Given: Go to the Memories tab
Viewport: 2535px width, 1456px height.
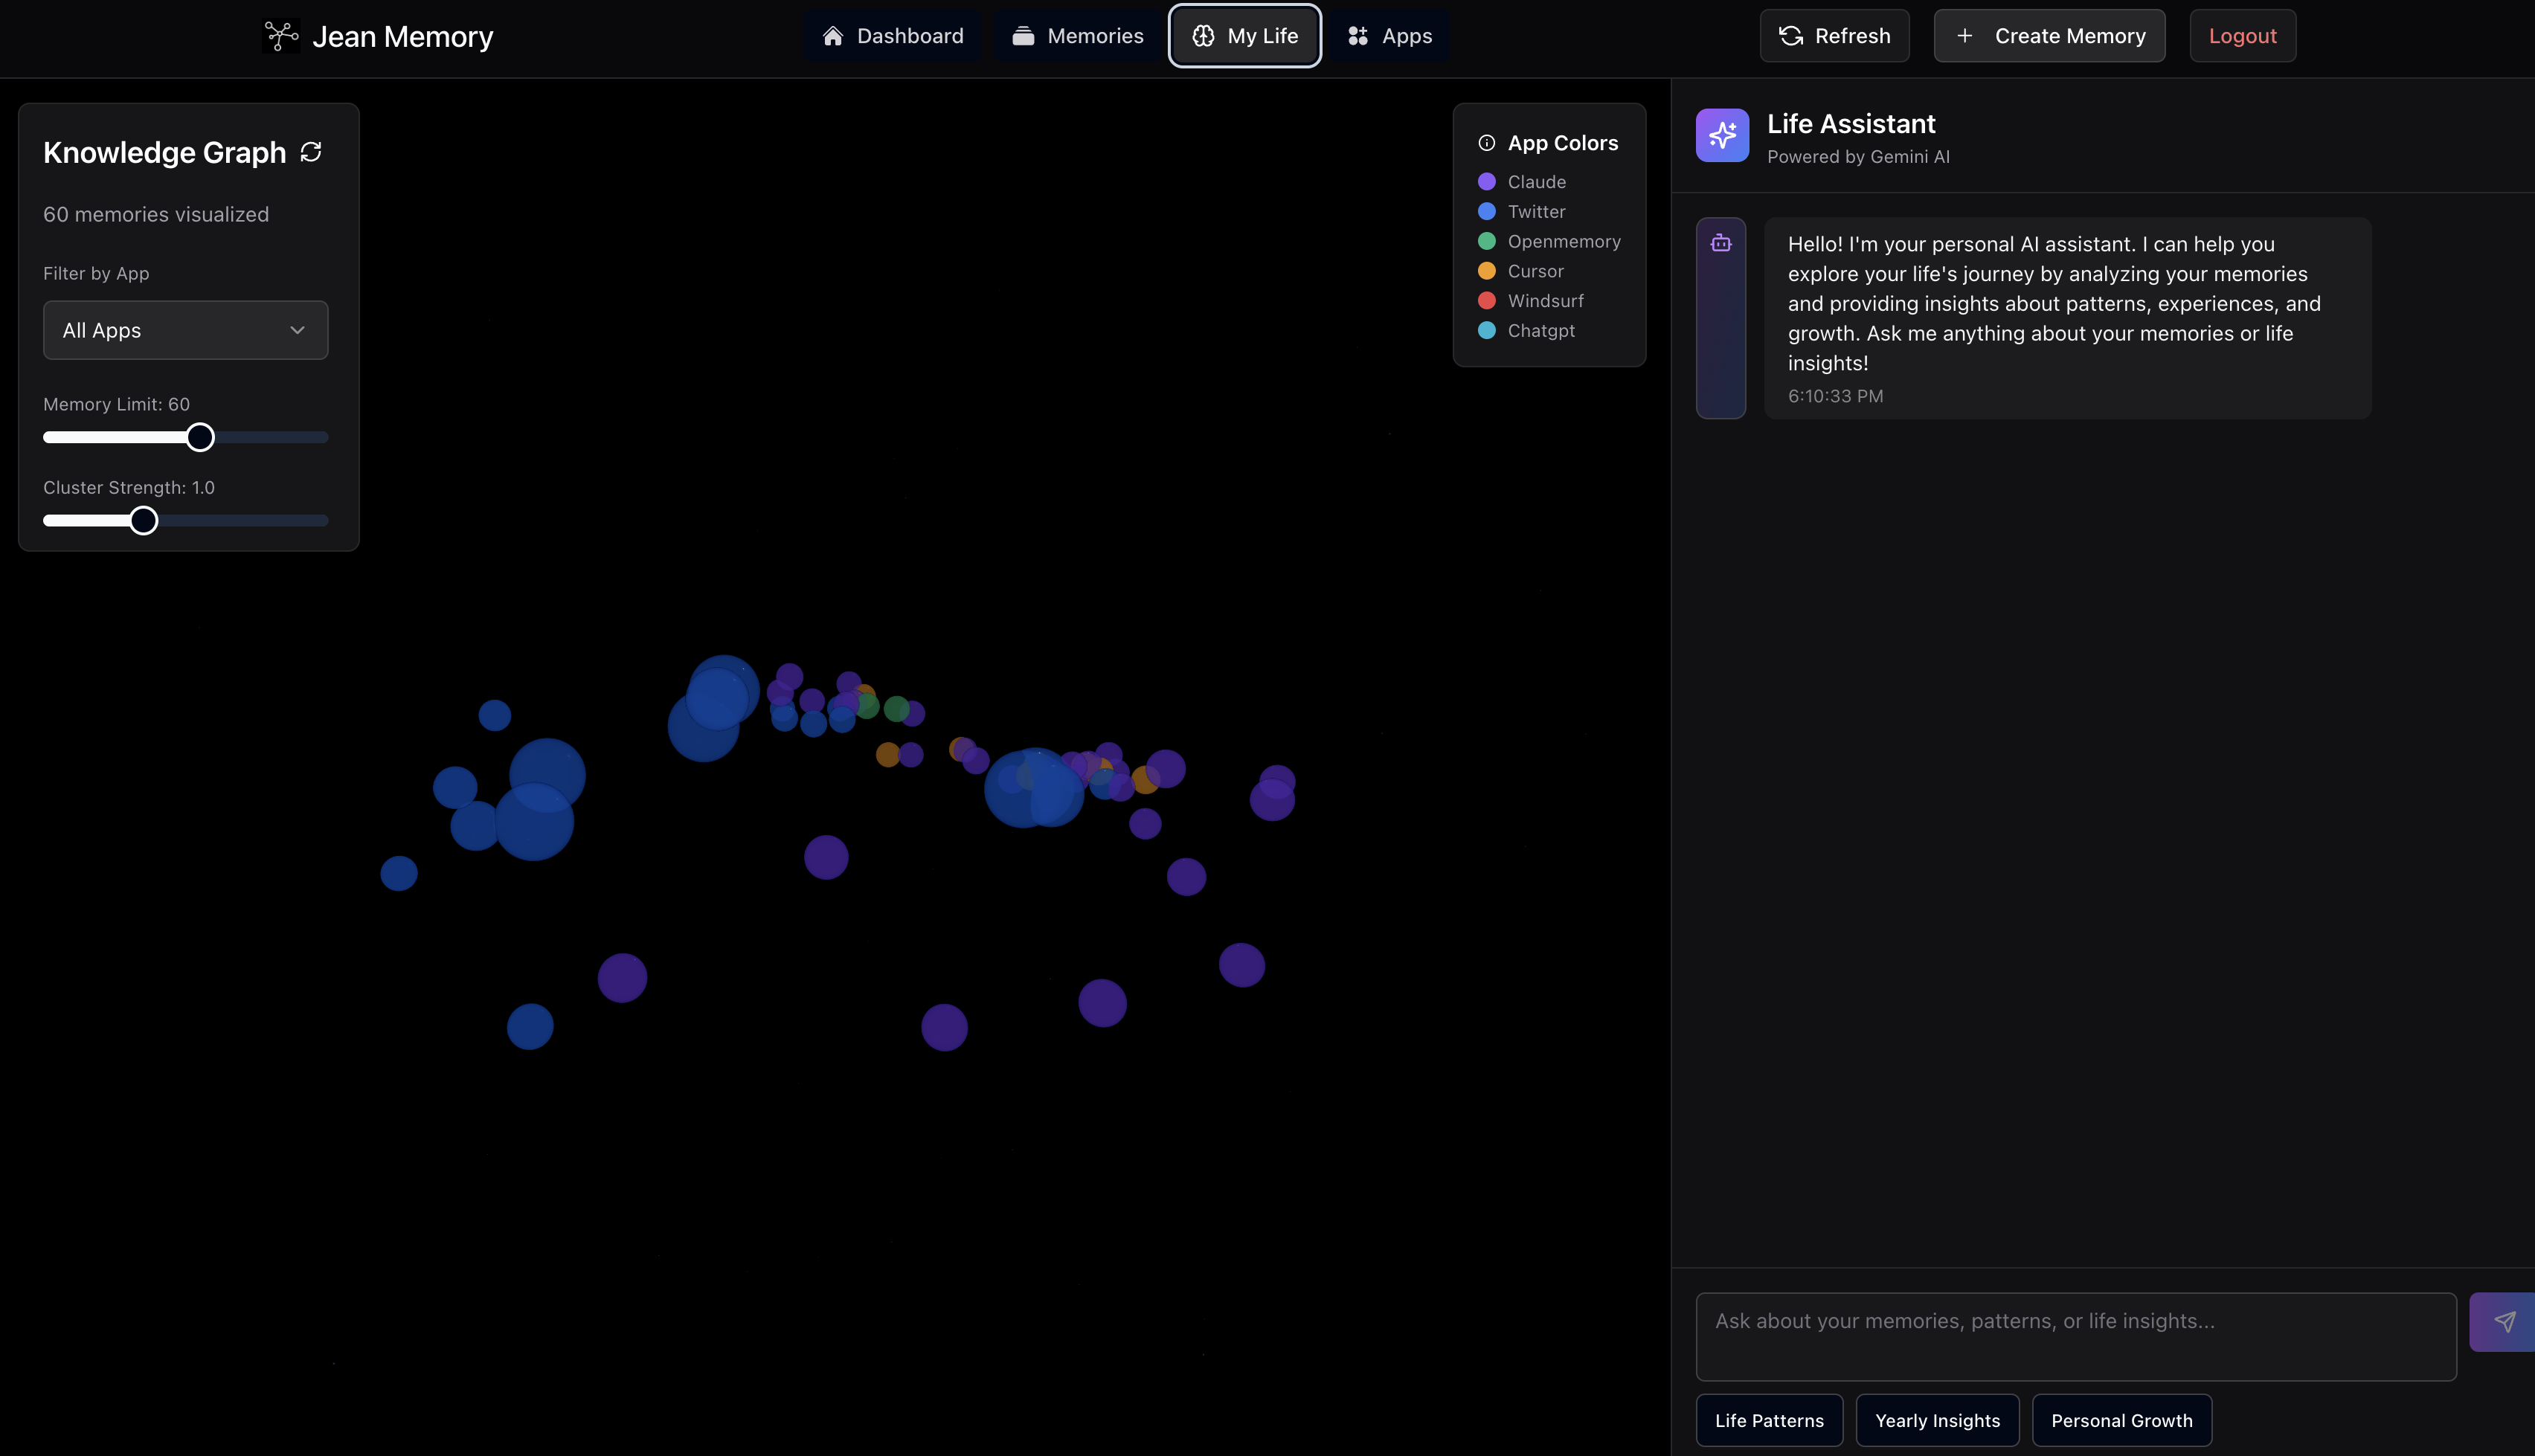Looking at the screenshot, I should coord(1078,36).
